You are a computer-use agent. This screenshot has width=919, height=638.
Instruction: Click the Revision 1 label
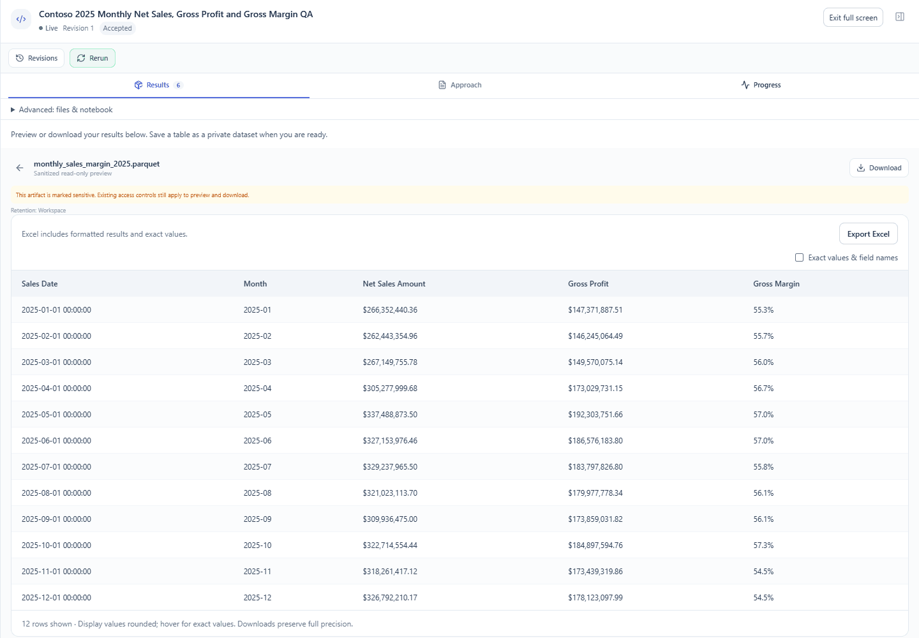tap(78, 28)
